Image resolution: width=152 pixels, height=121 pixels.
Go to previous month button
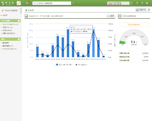(x=111, y=16)
